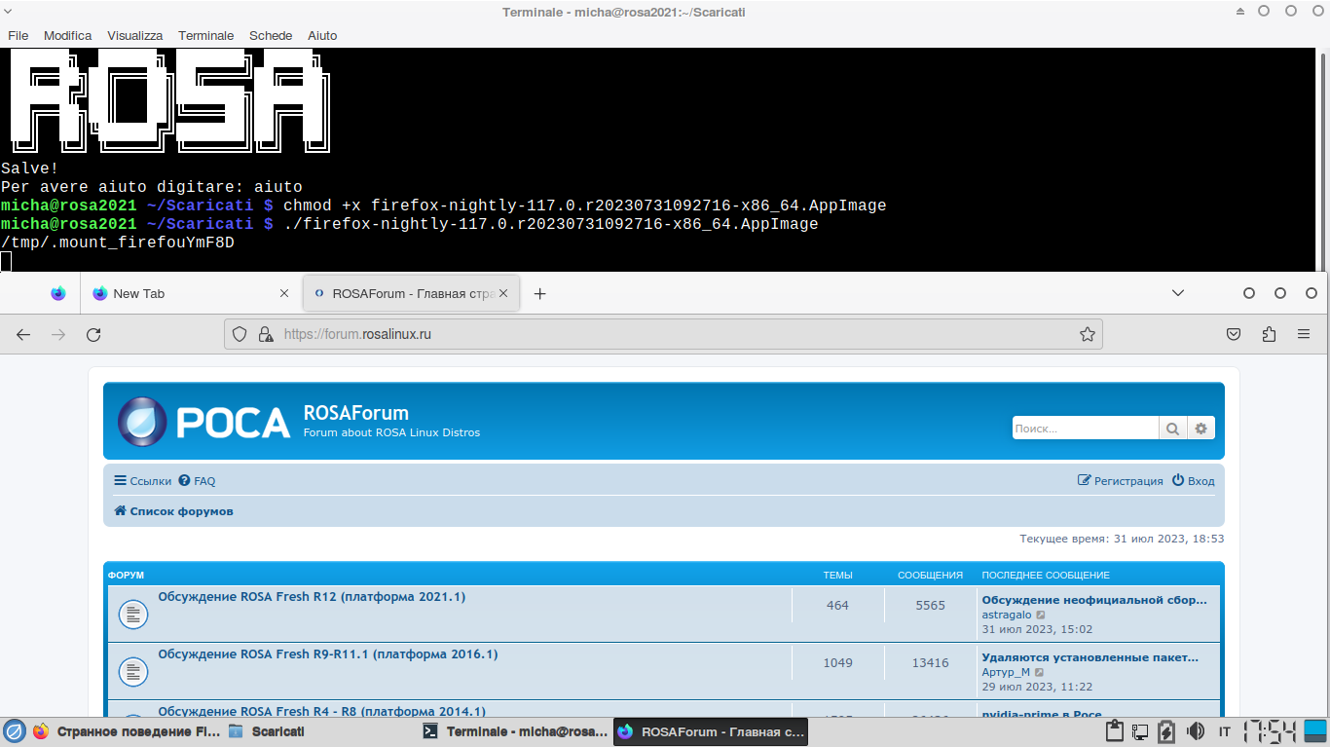List all tabs dropdown arrow
The height and width of the screenshot is (747, 1330).
1178,293
